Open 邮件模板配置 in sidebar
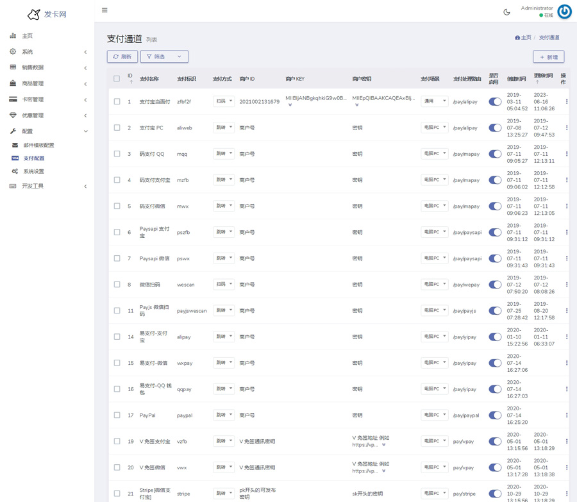577x502 pixels. click(x=38, y=146)
